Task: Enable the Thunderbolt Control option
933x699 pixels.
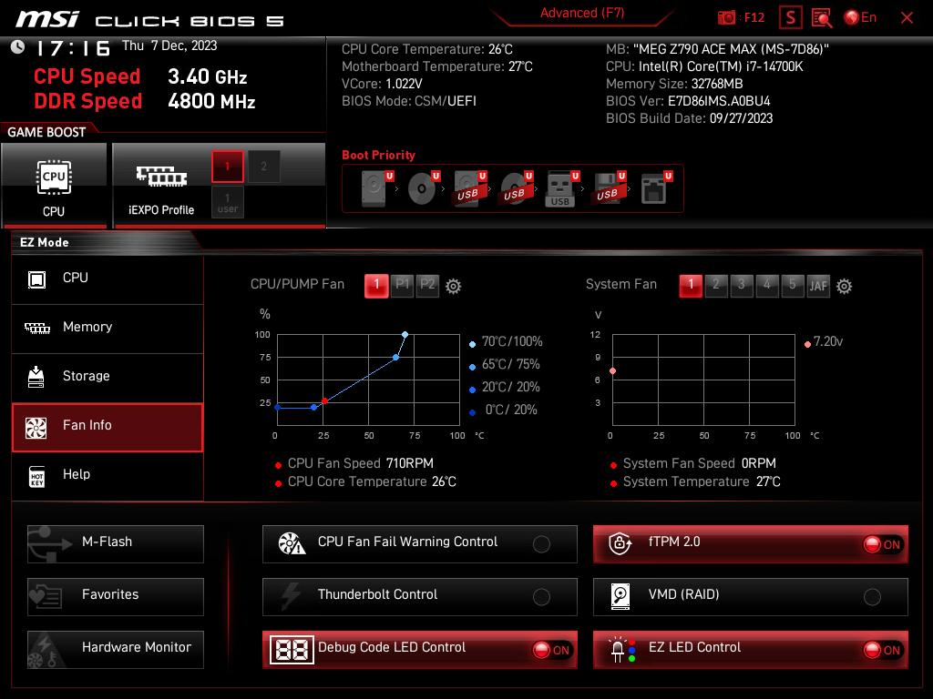Action: 541,597
